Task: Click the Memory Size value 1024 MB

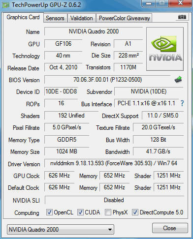Action: point(66,151)
